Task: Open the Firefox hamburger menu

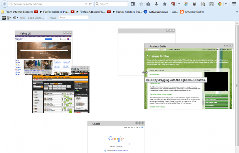Action: pos(234,4)
